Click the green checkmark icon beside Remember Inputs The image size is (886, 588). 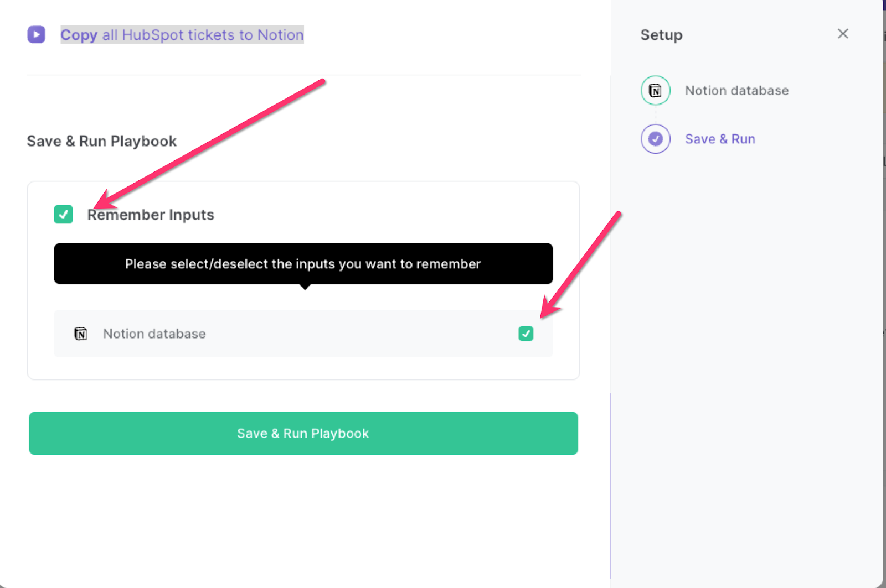63,215
